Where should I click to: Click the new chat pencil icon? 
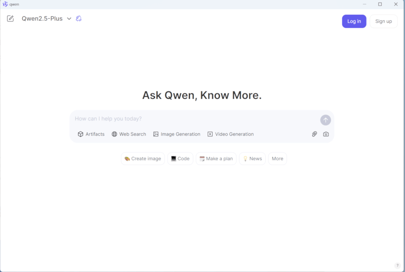click(11, 19)
